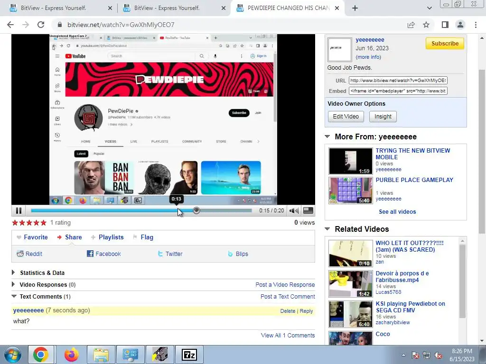
Task: Reload the page with the refresh icon
Action: (x=41, y=25)
